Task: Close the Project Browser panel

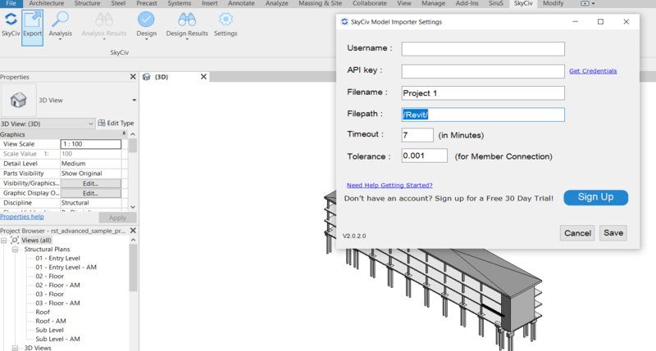Action: (133, 231)
